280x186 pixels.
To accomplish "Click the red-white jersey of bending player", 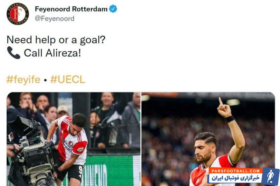I will point(72,140).
